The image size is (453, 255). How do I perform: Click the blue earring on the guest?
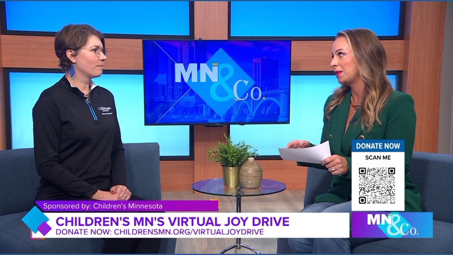pos(73,71)
